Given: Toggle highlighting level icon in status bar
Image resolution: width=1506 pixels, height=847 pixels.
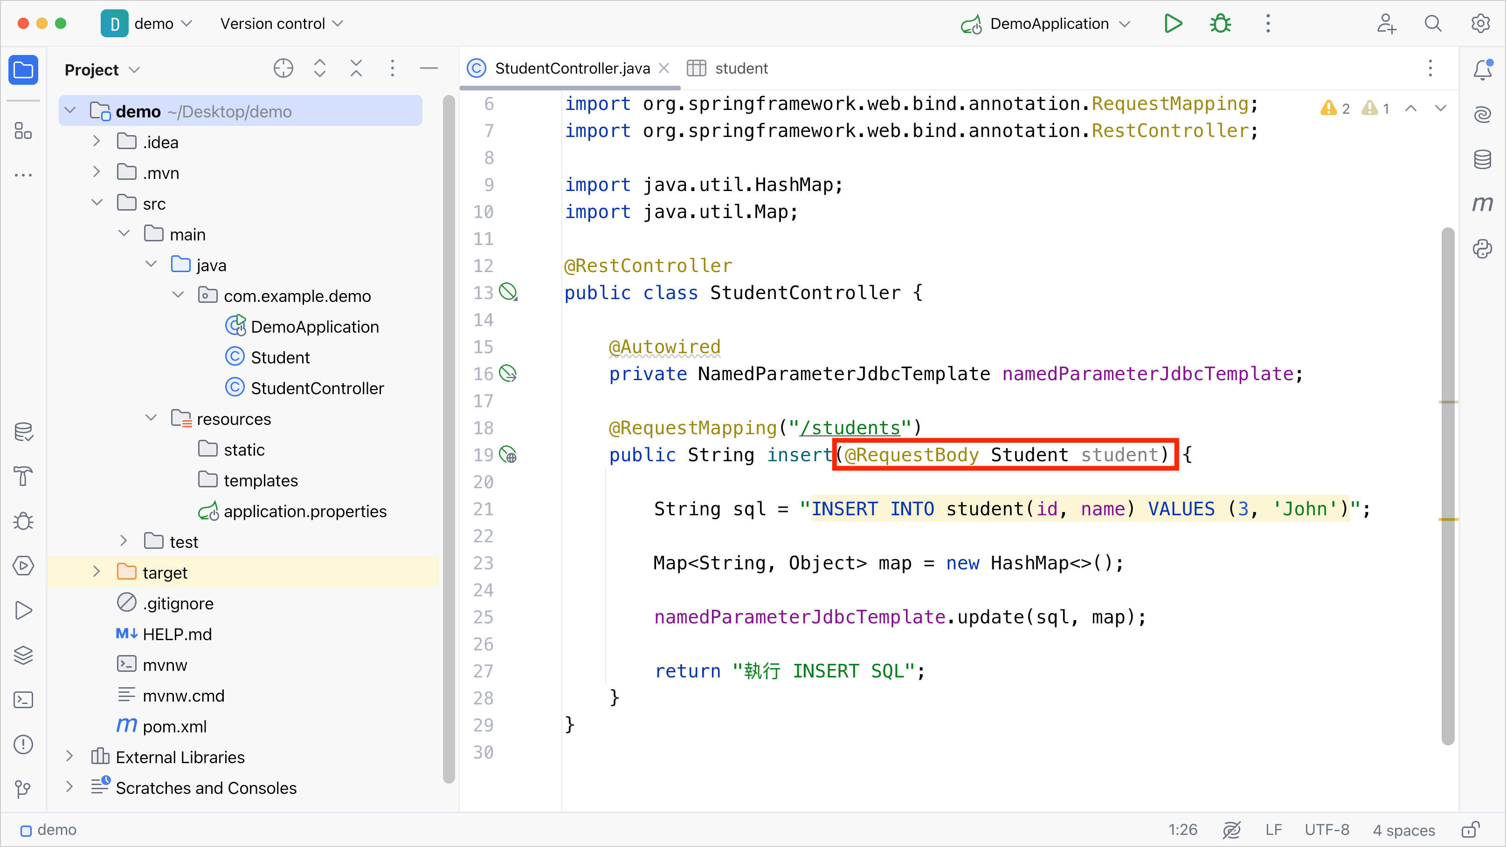Looking at the screenshot, I should pyautogui.click(x=1231, y=829).
